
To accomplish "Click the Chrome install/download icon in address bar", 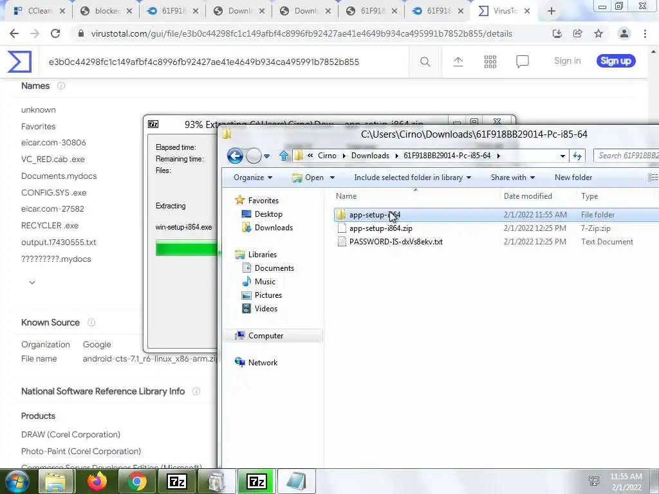I will [x=557, y=33].
